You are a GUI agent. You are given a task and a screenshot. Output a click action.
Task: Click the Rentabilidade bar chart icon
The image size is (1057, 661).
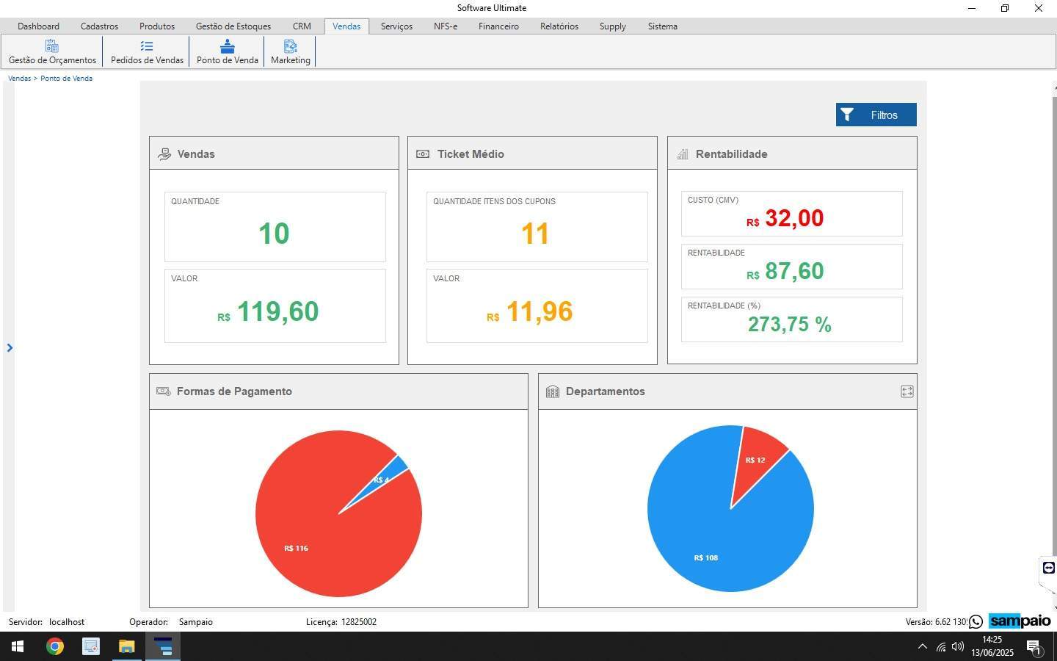point(683,154)
